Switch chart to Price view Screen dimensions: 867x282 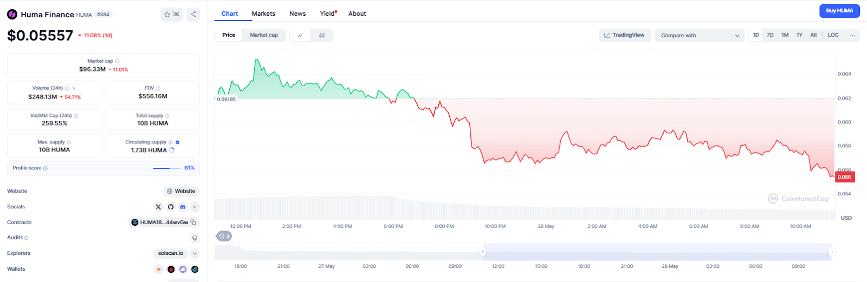coord(229,35)
